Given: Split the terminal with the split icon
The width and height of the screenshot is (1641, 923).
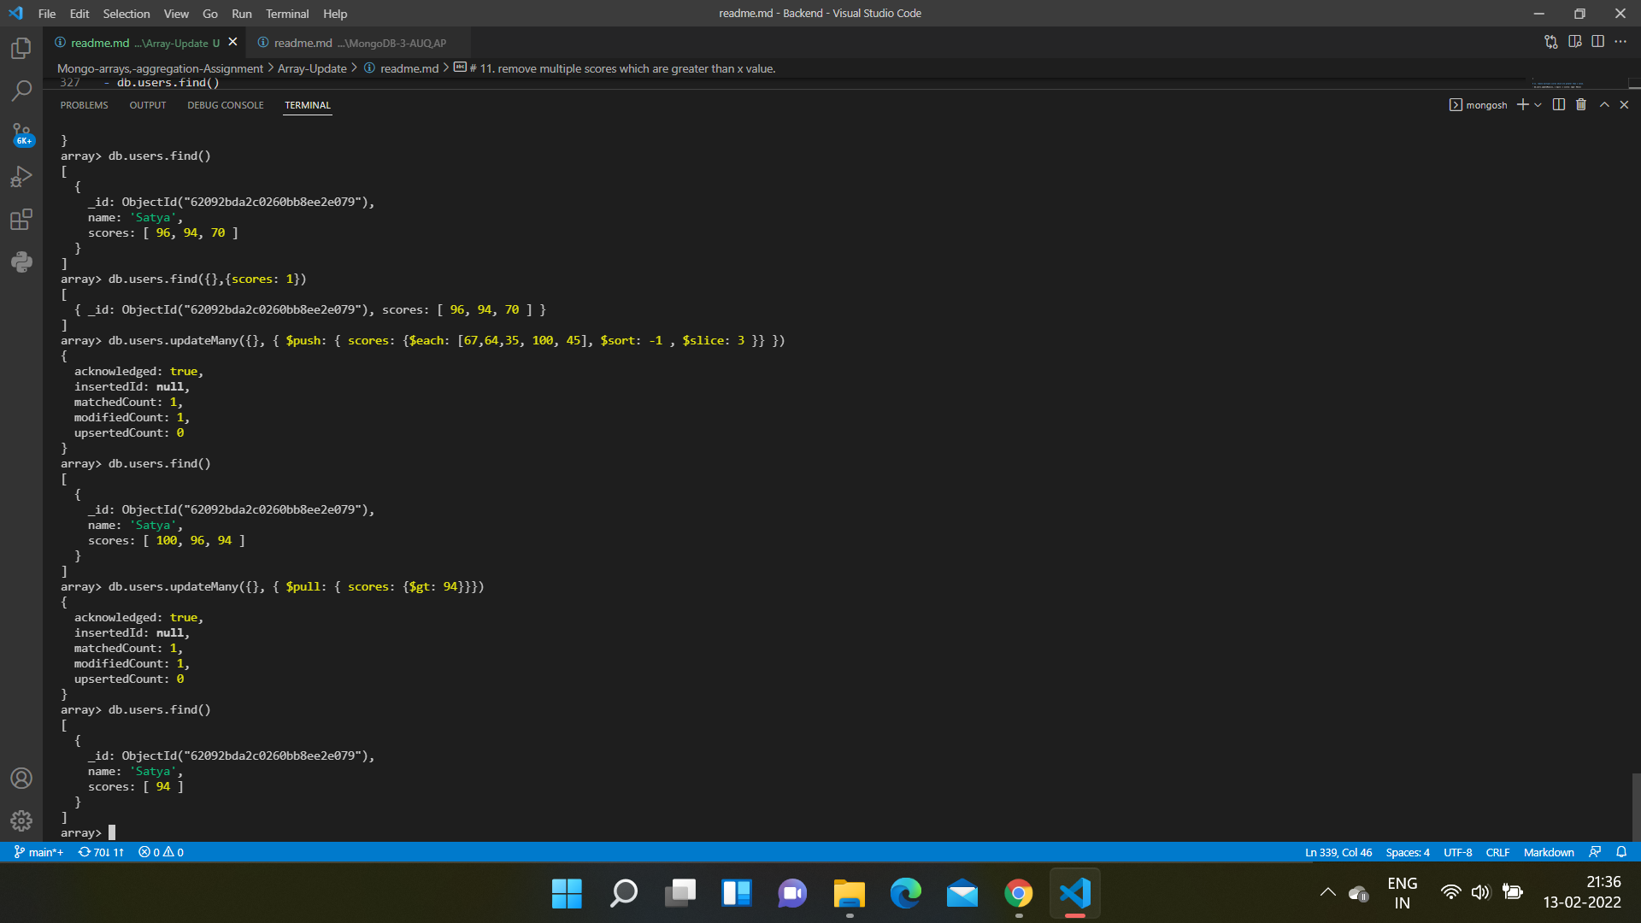Looking at the screenshot, I should click(1558, 104).
